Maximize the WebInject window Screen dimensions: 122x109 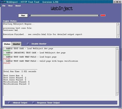(x=117, y=2)
